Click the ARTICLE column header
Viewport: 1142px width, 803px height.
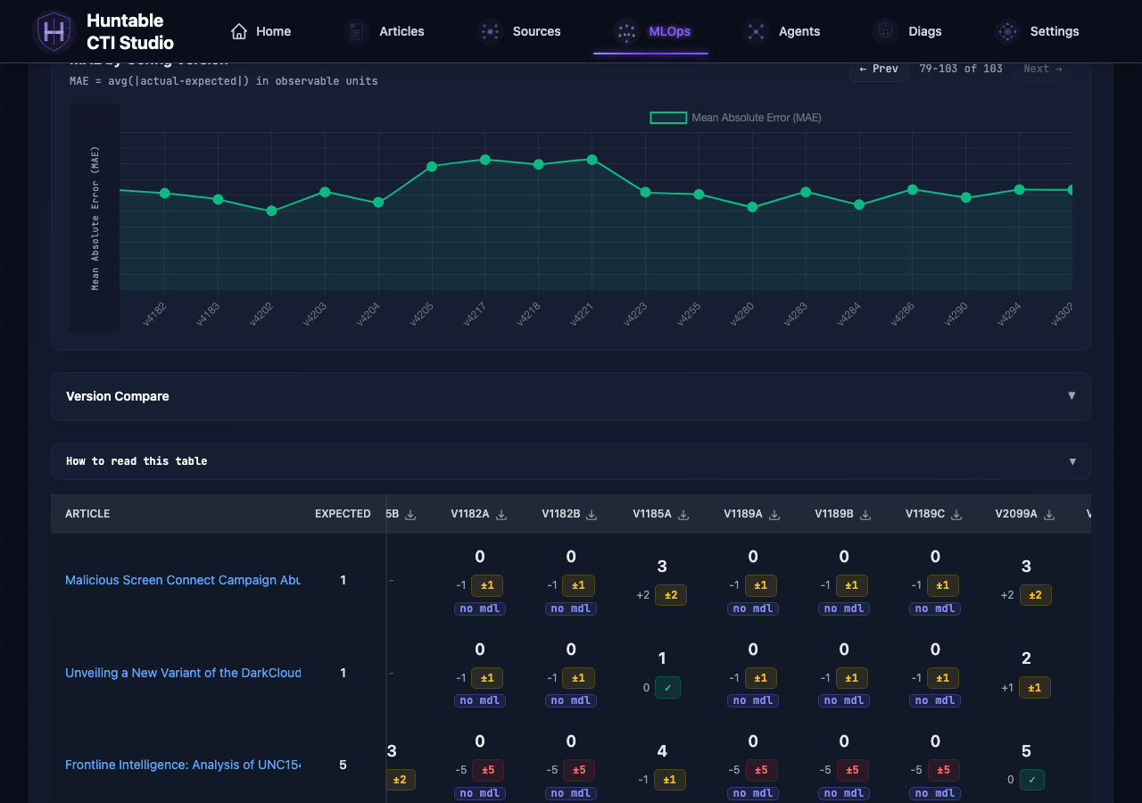coord(87,514)
